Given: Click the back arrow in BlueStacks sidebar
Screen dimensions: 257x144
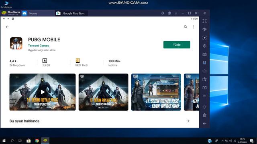Looking at the screenshot, I should click(x=204, y=124).
